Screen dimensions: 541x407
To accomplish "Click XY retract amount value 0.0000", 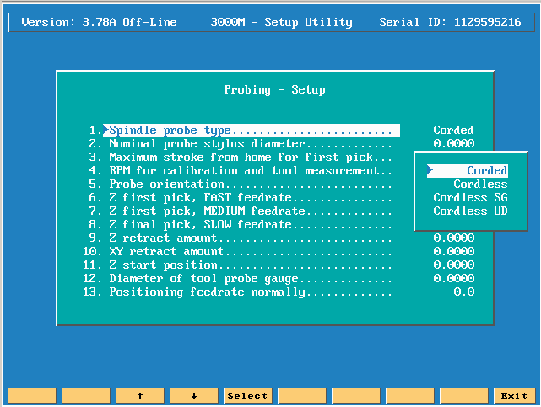I will coord(454,251).
